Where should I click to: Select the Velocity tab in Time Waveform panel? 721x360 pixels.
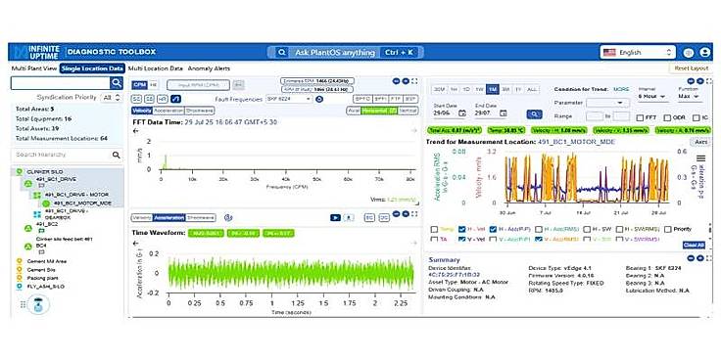click(142, 217)
